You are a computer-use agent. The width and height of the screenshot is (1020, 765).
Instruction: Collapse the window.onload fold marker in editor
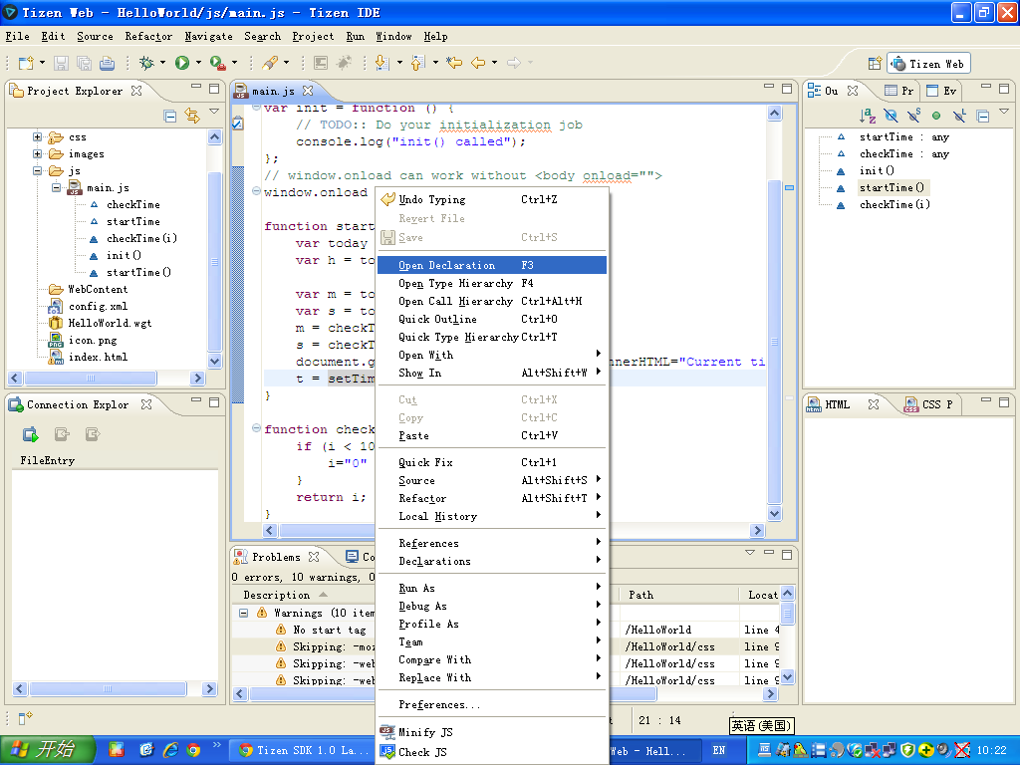pos(256,191)
